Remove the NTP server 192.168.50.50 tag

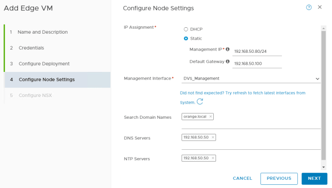(x=213, y=158)
